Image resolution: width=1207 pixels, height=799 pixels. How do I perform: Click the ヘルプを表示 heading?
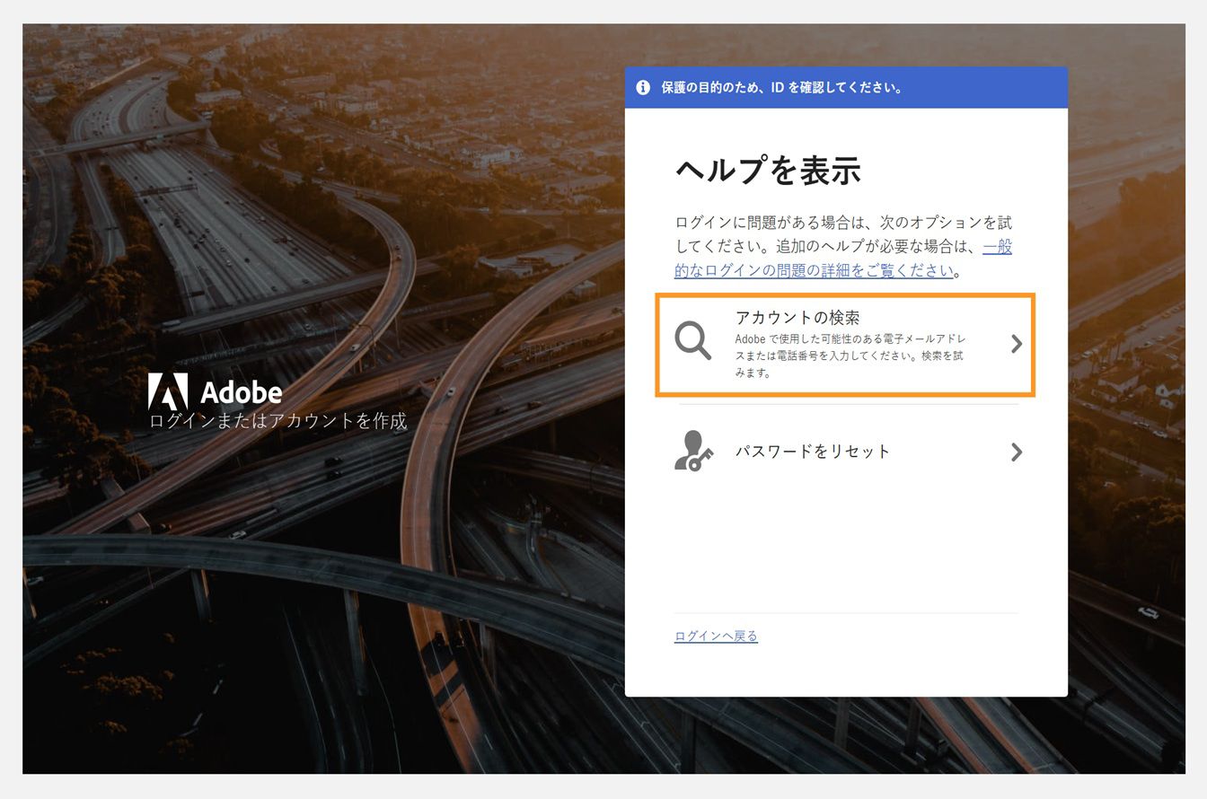768,171
